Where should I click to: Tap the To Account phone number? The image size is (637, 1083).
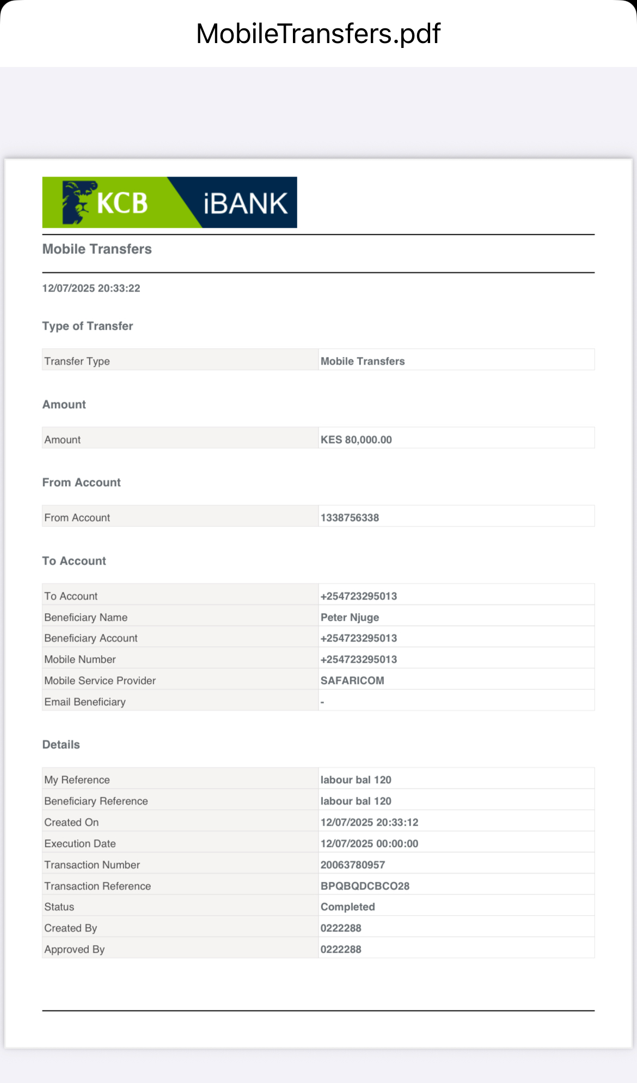pos(359,596)
